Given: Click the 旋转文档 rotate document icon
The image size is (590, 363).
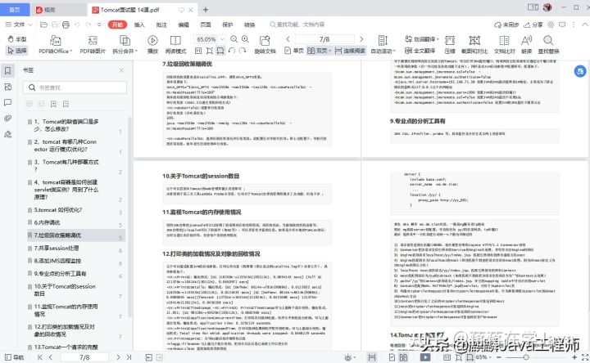Looking at the screenshot, I should 265,44.
